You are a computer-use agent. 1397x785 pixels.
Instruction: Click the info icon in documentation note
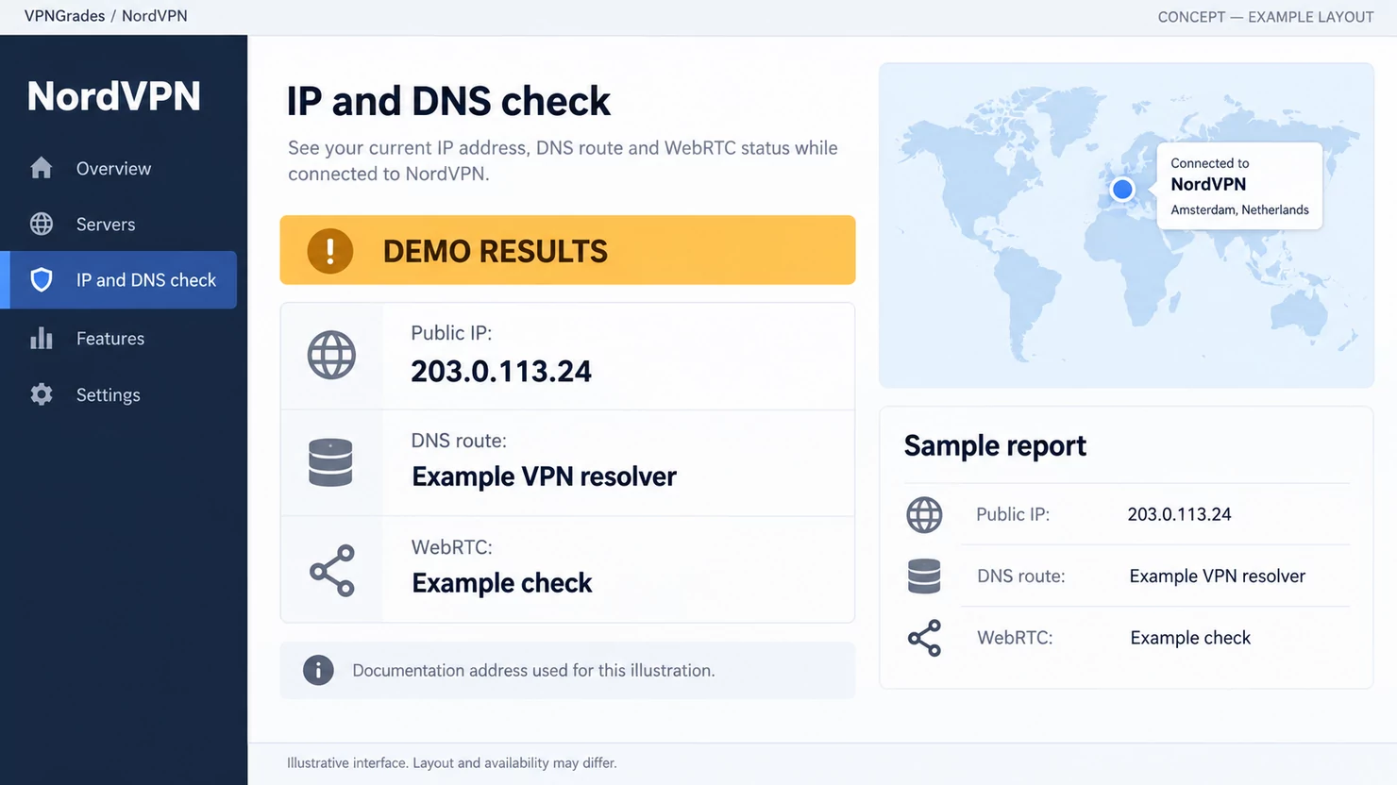318,670
